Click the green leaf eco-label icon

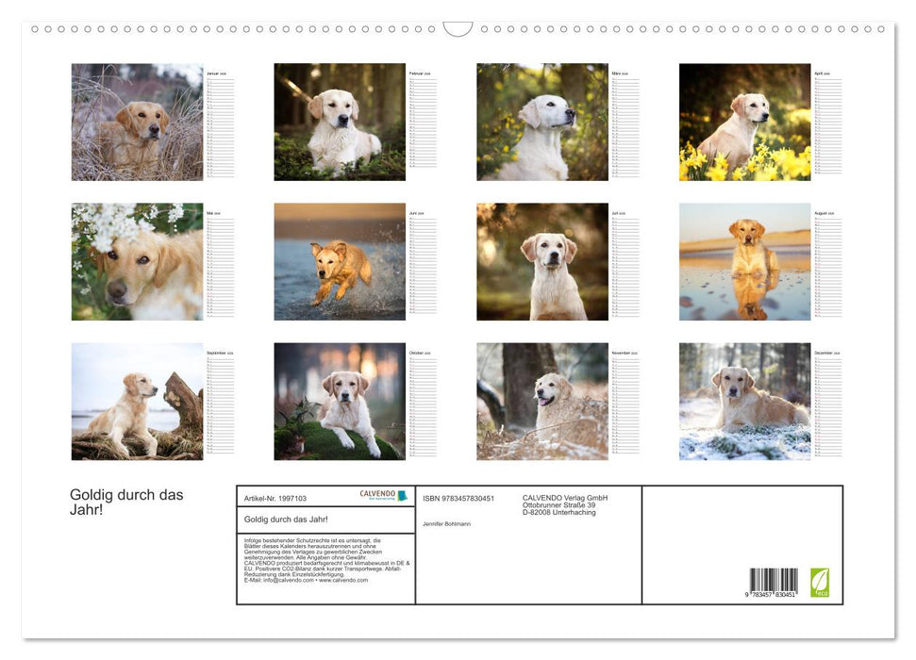821,580
